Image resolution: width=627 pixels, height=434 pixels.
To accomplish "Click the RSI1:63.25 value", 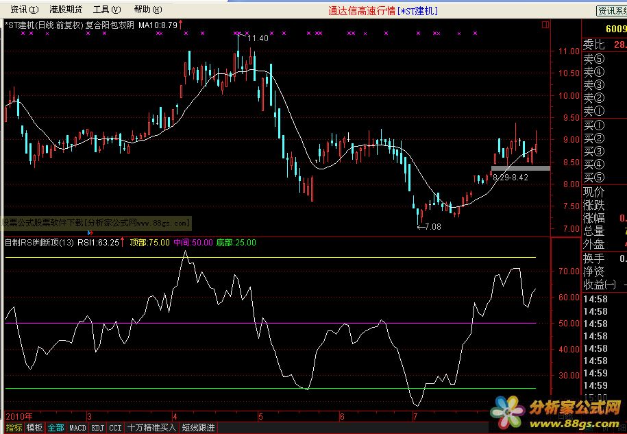I will coord(99,243).
